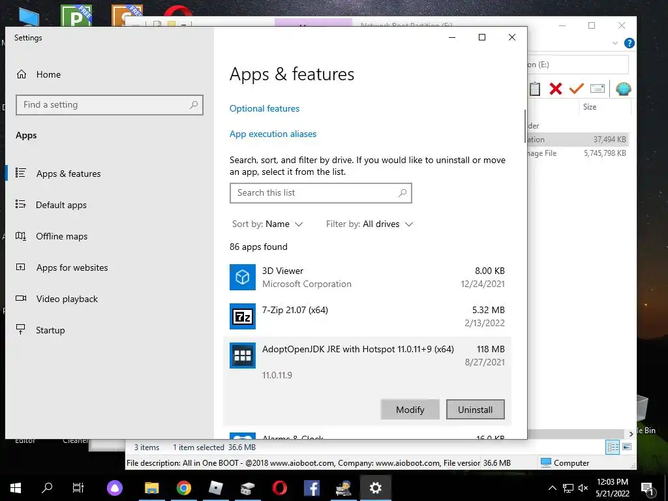
Task: Click the orange checkmark icon in Explorer
Action: point(576,89)
